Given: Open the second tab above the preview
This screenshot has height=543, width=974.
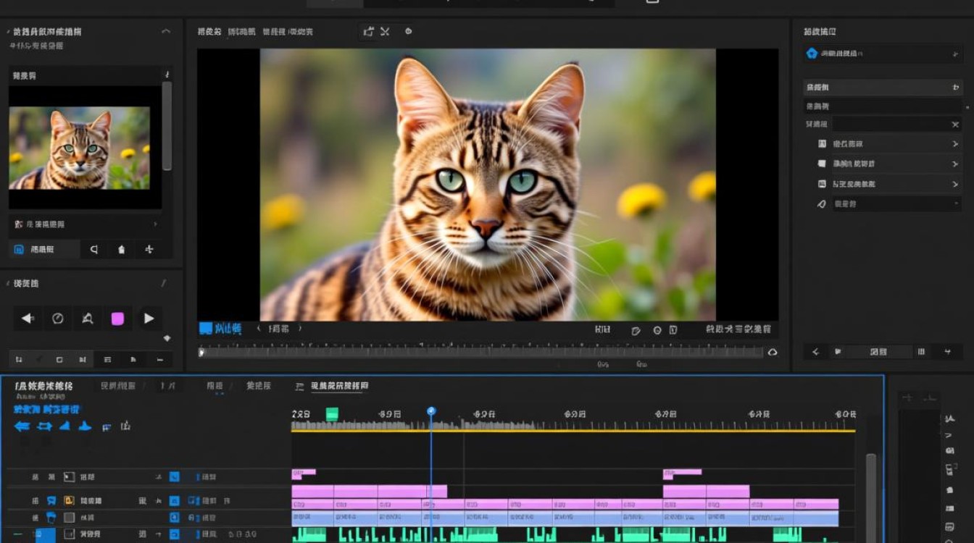Looking at the screenshot, I should pyautogui.click(x=242, y=32).
